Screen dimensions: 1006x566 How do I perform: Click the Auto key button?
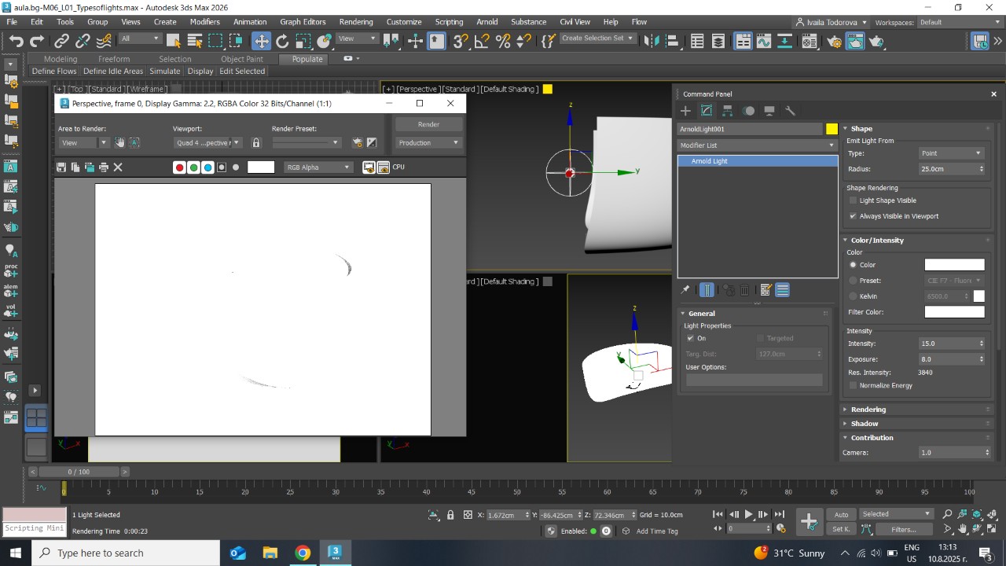841,515
